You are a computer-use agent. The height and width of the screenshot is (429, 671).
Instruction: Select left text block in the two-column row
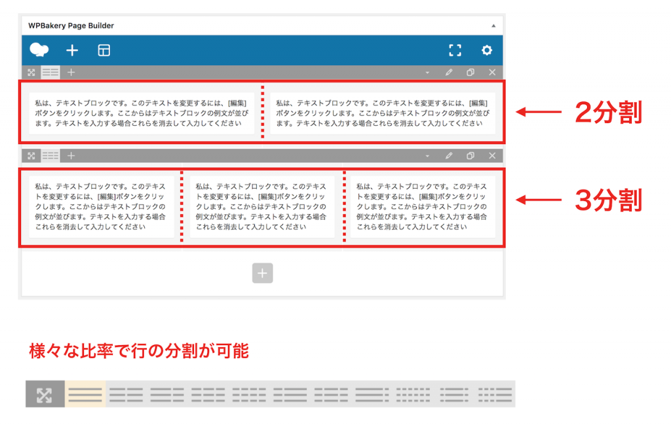(x=142, y=113)
